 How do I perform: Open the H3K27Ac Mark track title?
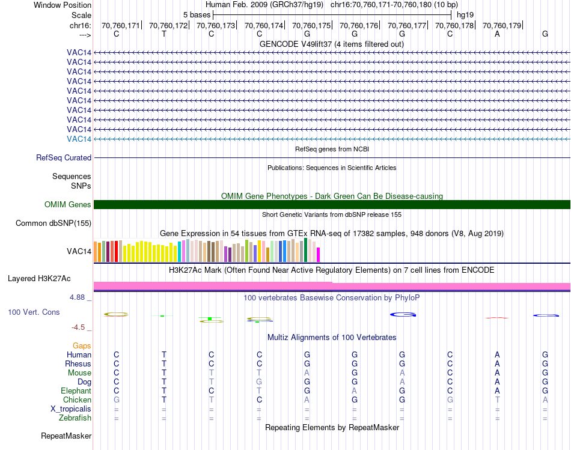(332, 270)
